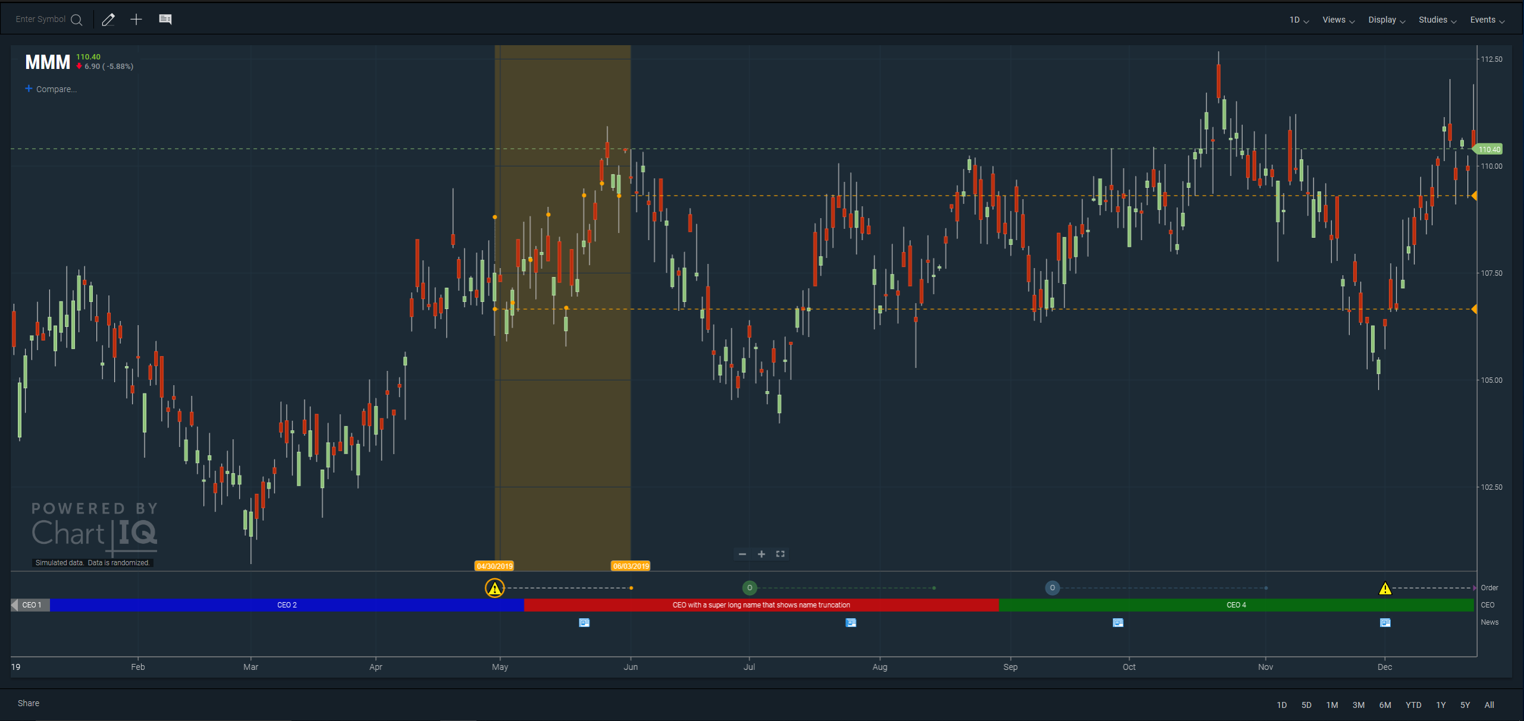
Task: Click the orange arrow on the 106.65 price level
Action: [1474, 309]
